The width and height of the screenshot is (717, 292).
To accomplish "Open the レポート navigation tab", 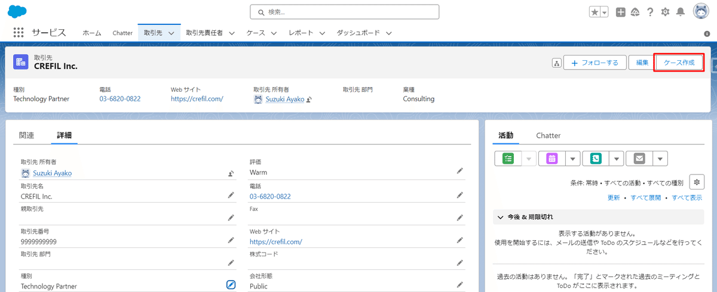I will [x=301, y=33].
